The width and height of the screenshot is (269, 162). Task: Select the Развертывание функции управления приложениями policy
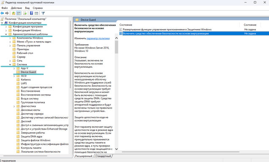(x=167, y=29)
